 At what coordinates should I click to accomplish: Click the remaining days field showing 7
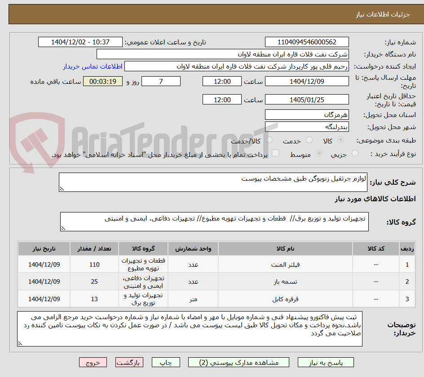pos(161,81)
